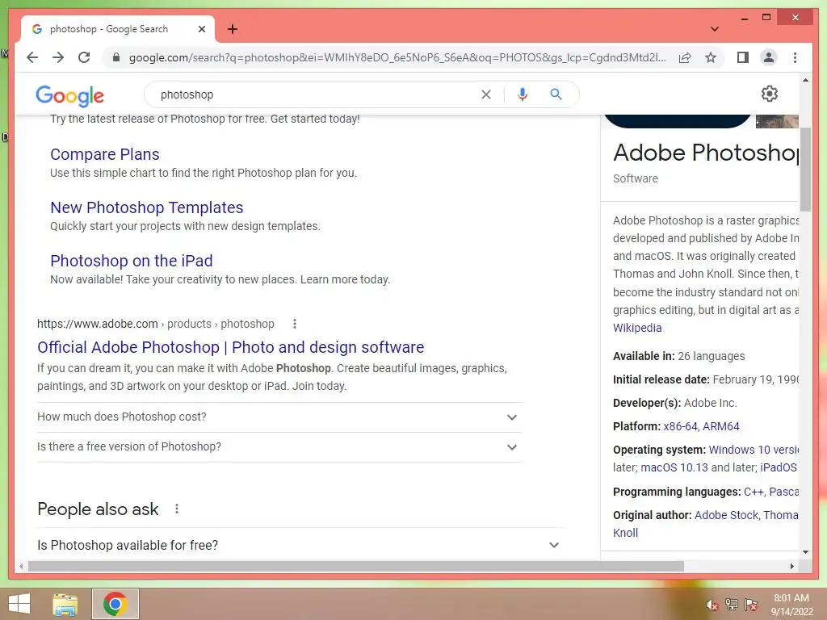Open the Chrome profile avatar menu
Screen dimensions: 827x620
click(x=769, y=57)
